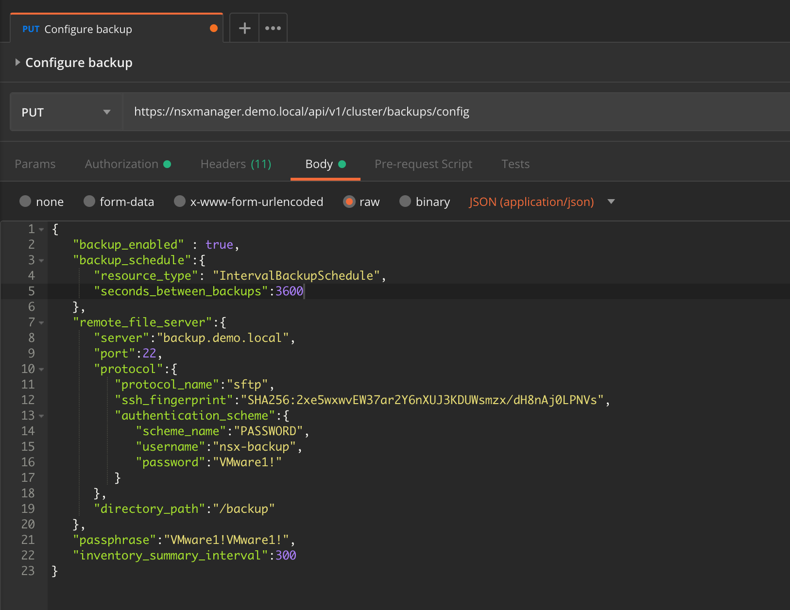Viewport: 790px width, 610px height.
Task: Select the none body type
Action: tap(25, 201)
